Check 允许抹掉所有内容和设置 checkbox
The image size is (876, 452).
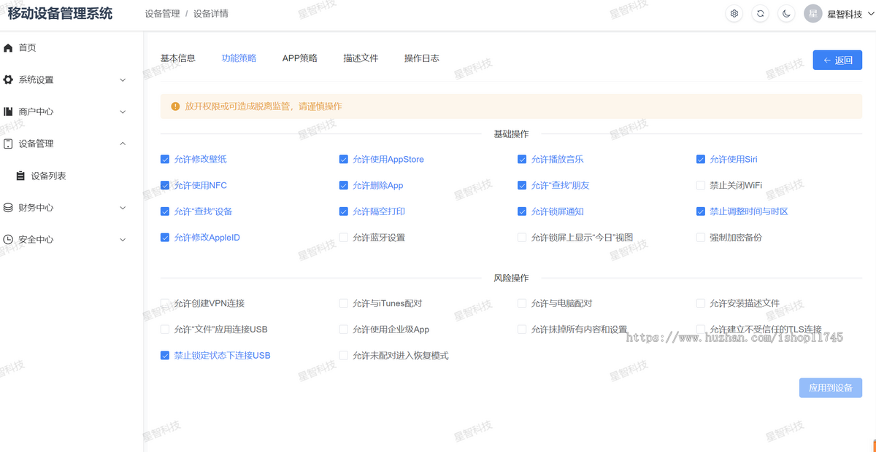(x=522, y=330)
